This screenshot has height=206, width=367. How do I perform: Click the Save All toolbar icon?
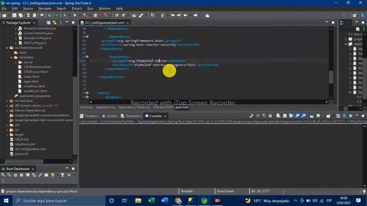[x=21, y=15]
